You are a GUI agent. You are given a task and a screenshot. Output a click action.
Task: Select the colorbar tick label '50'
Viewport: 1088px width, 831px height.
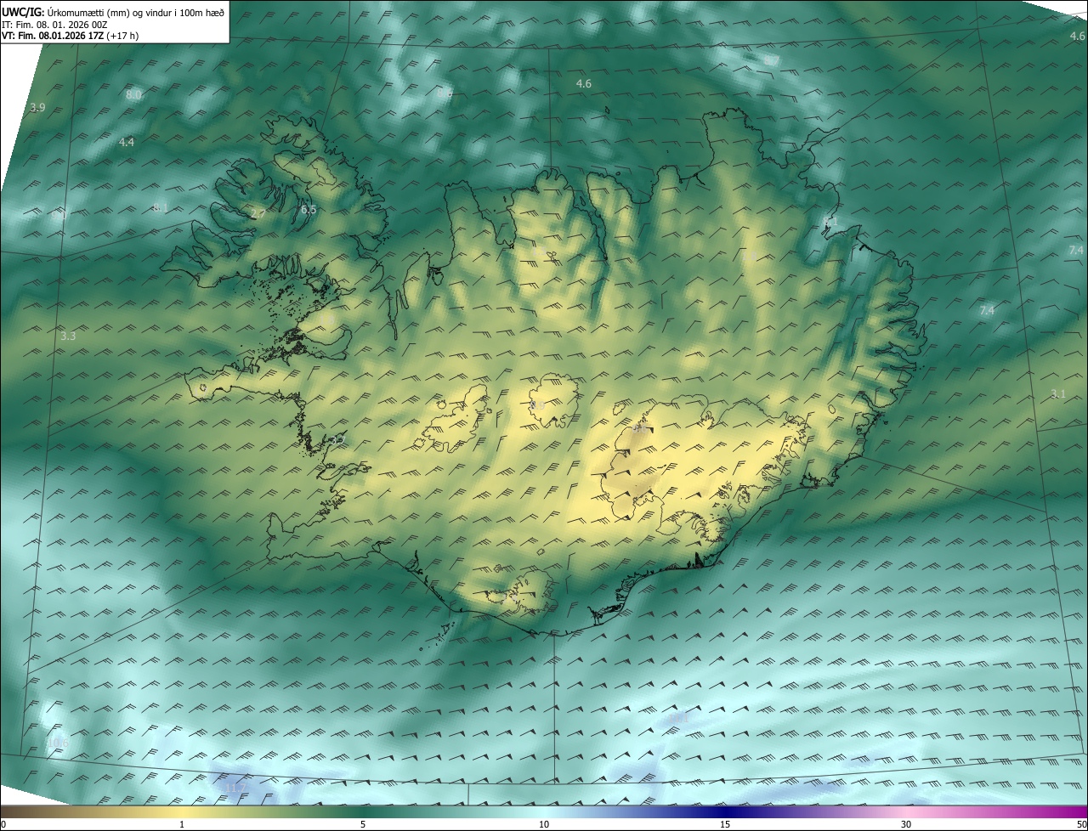1081,824
